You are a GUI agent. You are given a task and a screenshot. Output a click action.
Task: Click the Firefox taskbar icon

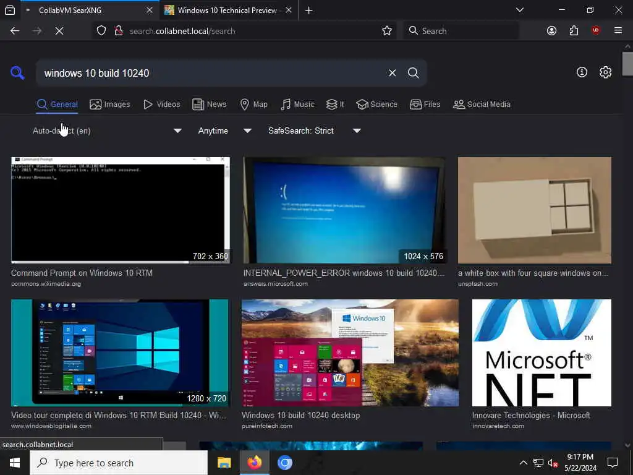(254, 463)
